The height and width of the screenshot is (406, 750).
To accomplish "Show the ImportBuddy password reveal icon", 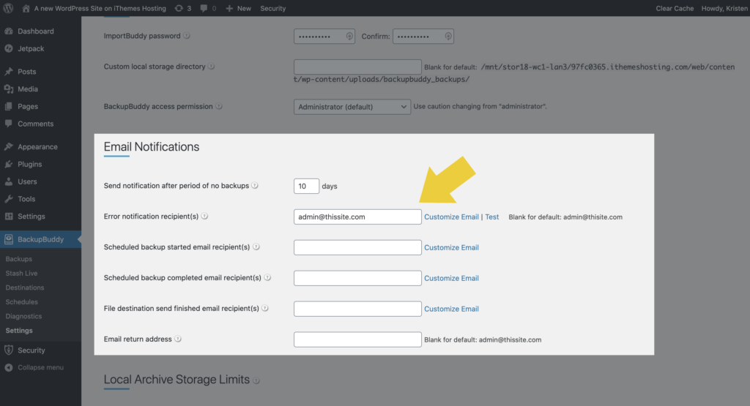I will coord(349,37).
